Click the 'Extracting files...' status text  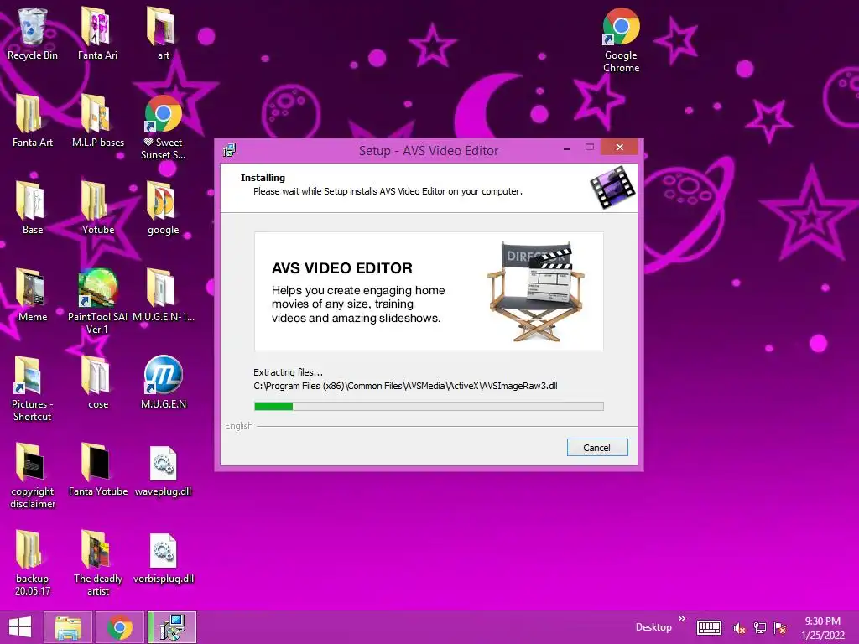pos(289,372)
